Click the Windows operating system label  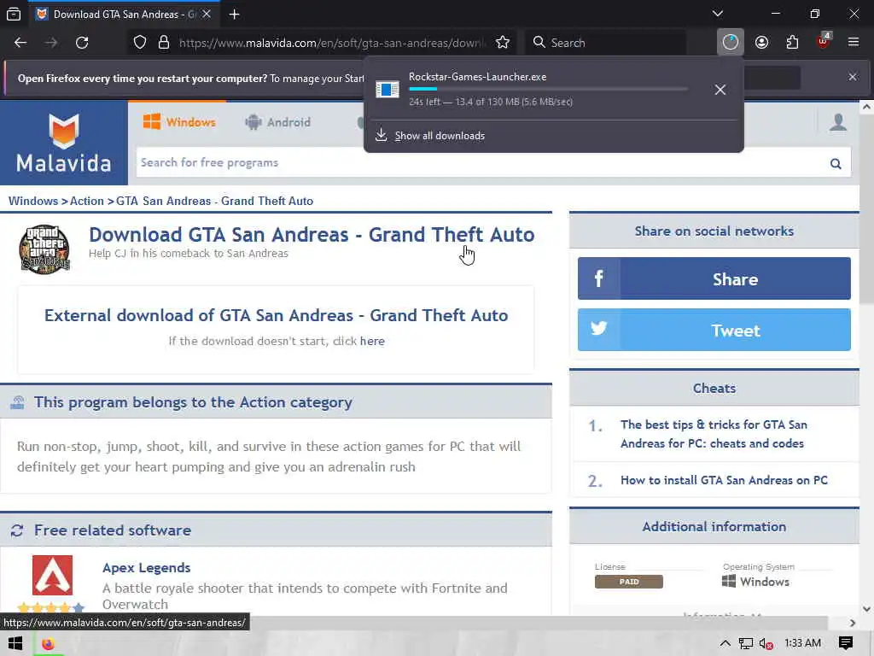[755, 581]
